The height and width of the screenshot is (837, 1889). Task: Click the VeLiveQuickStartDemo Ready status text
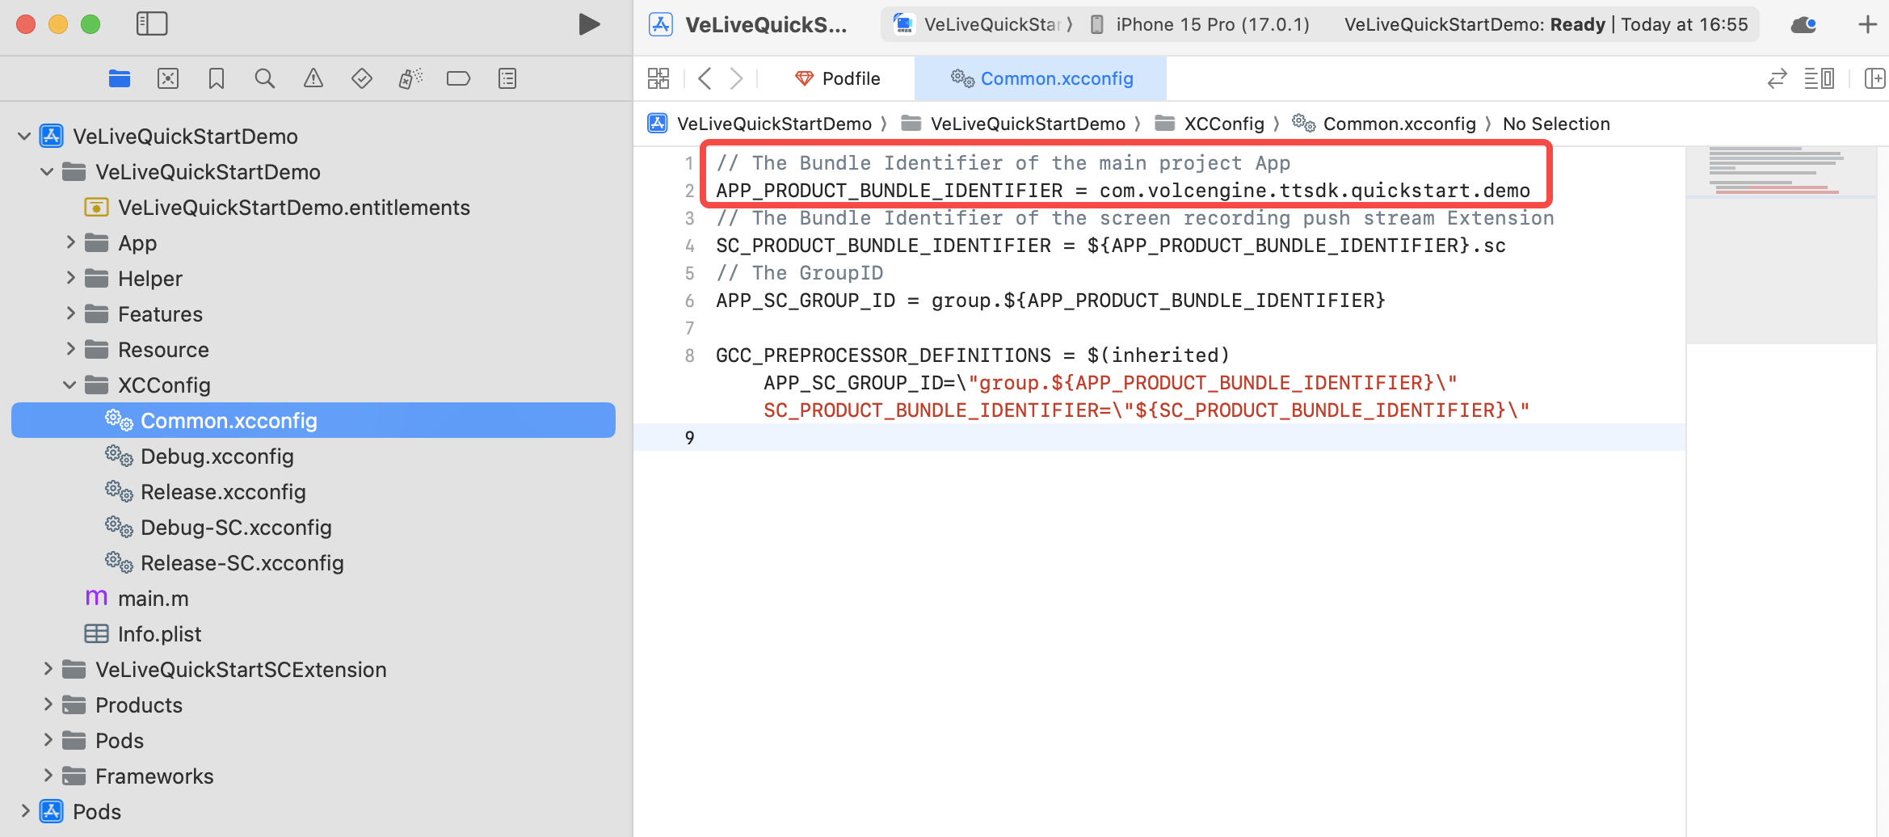tap(1546, 24)
